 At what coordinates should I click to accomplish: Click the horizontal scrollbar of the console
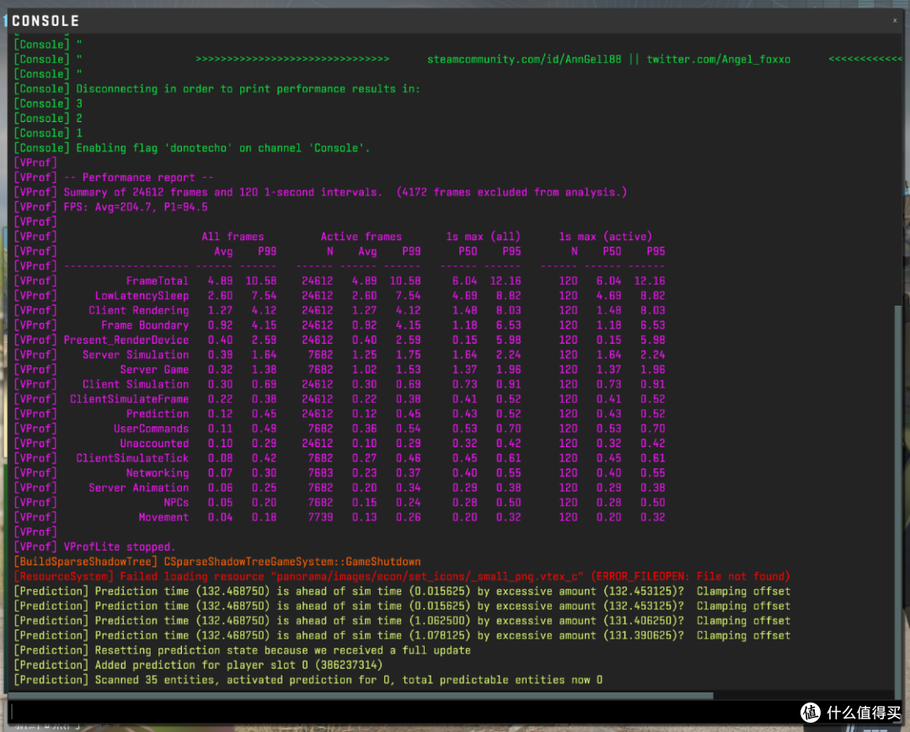361,696
